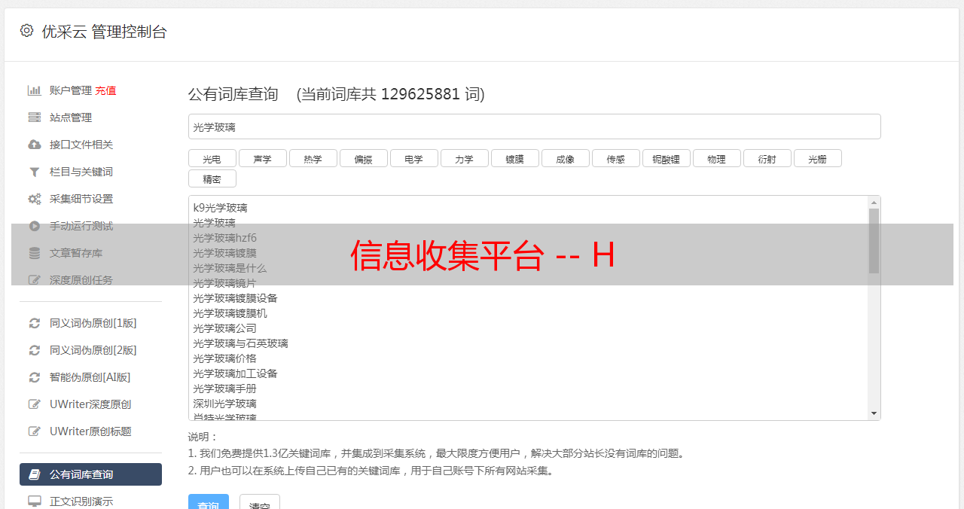This screenshot has height=509, width=964.
Task: Click the 优采云 管理控制台 title
Action: 104,32
